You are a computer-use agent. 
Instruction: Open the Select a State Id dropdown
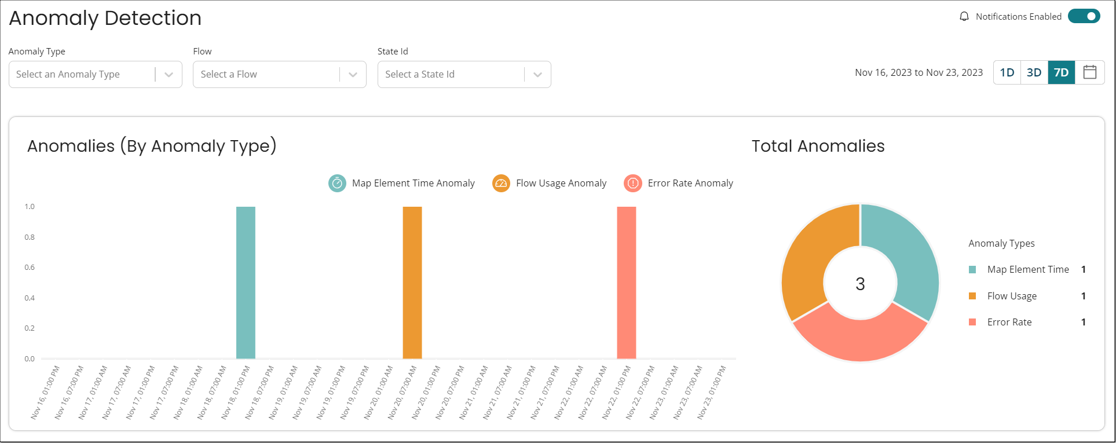click(464, 74)
